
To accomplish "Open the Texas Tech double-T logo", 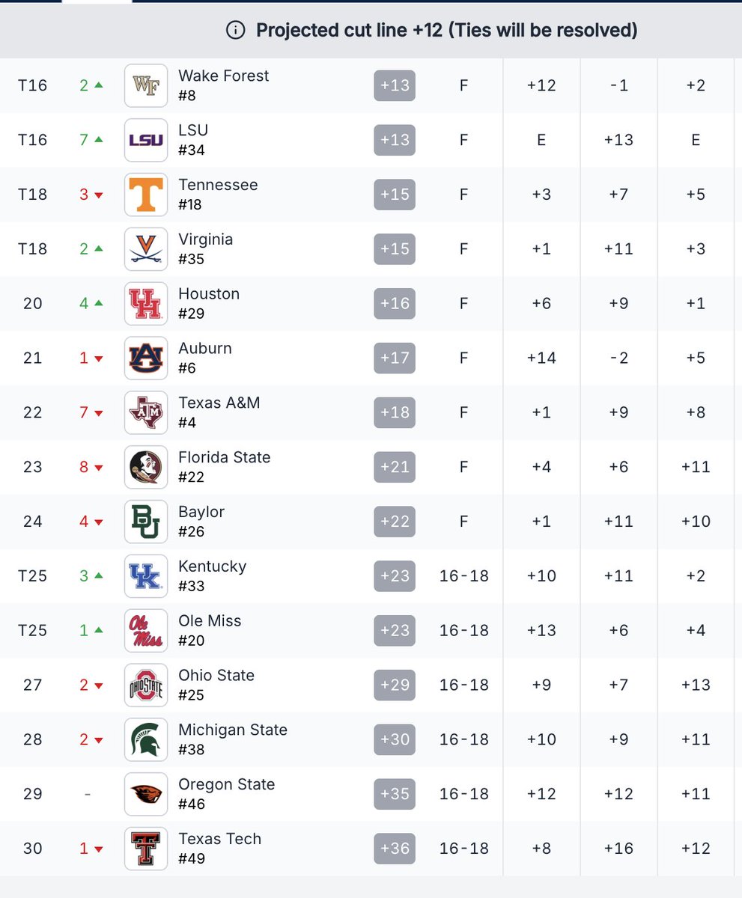I will (x=146, y=849).
